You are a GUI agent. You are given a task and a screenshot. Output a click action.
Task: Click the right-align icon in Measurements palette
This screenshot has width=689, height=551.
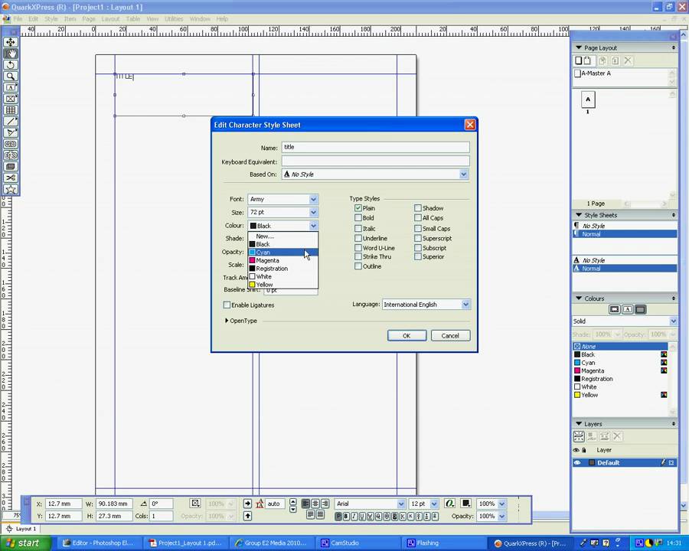tap(325, 504)
